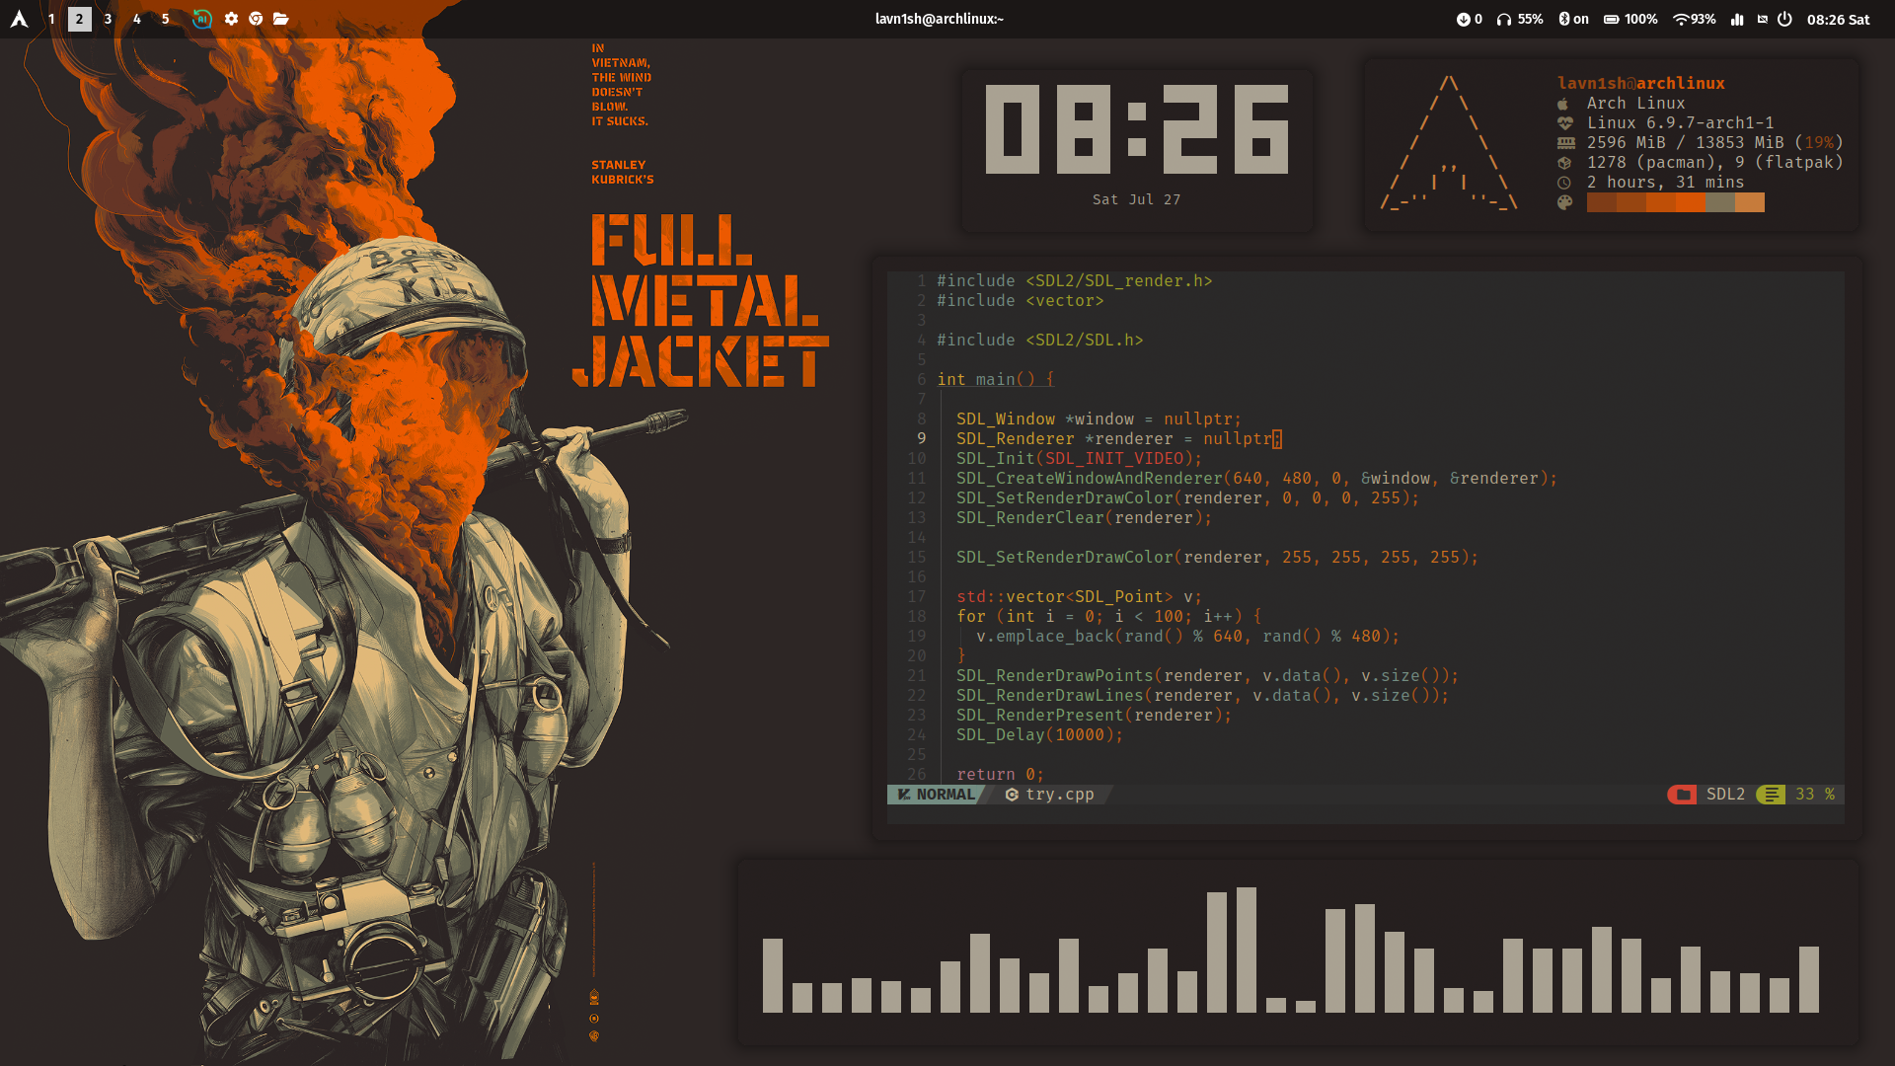Click the headphones volume icon
This screenshot has height=1066, width=1895.
point(1504,19)
